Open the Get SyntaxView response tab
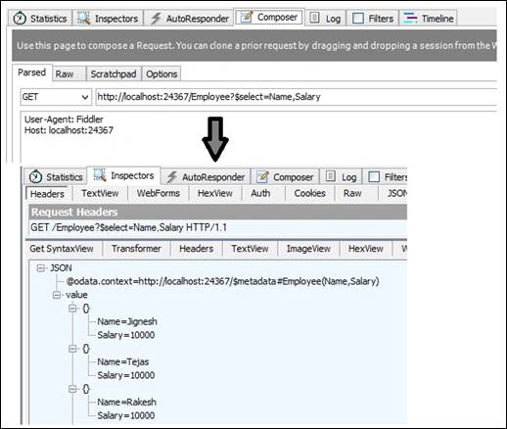This screenshot has width=507, height=429. [x=62, y=249]
